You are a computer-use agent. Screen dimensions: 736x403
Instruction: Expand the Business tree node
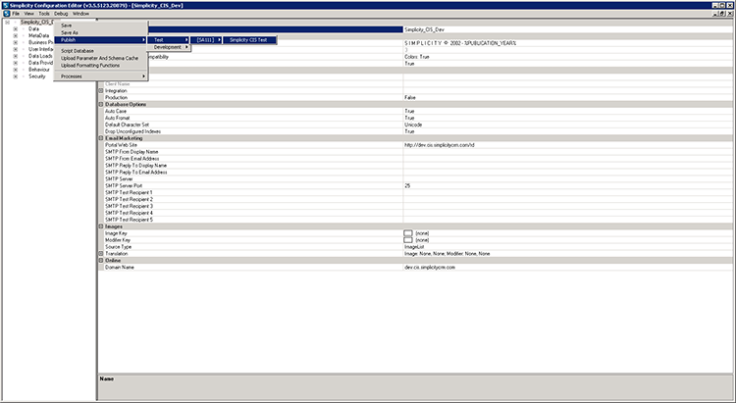[15, 42]
